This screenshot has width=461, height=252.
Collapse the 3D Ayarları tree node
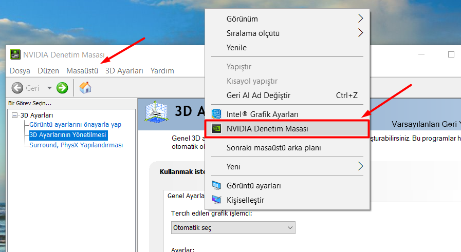click(x=14, y=115)
